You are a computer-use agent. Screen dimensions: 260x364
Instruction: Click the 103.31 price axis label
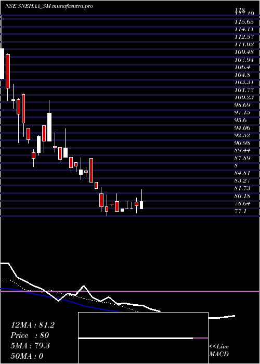pyautogui.click(x=244, y=82)
